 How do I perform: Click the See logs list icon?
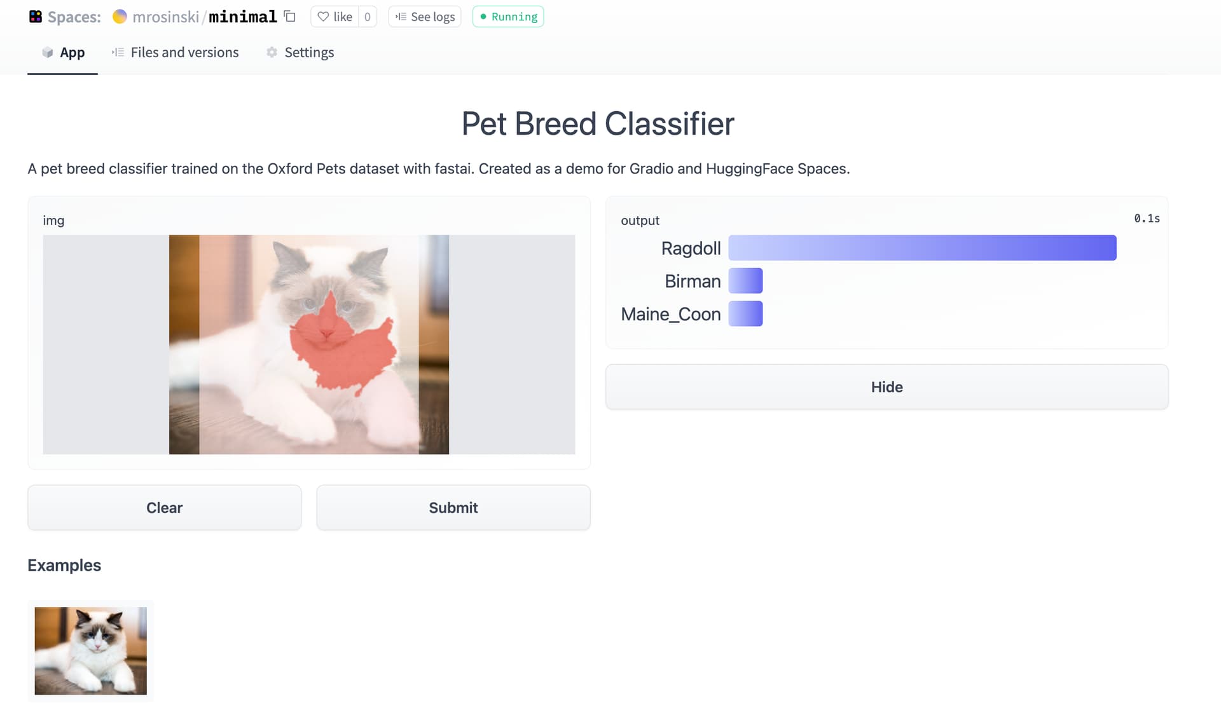(401, 17)
